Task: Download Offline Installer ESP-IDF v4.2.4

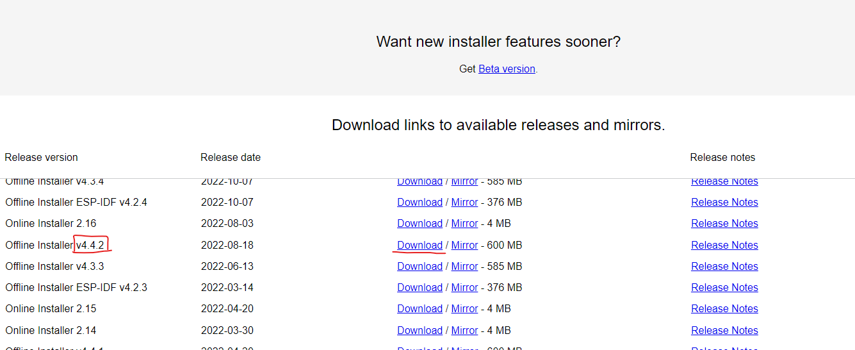Action: point(419,202)
